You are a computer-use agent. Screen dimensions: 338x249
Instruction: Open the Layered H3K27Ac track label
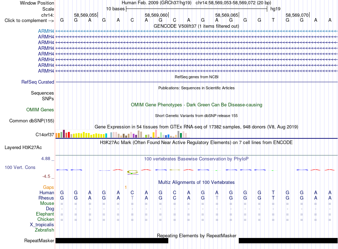[x=23, y=148]
